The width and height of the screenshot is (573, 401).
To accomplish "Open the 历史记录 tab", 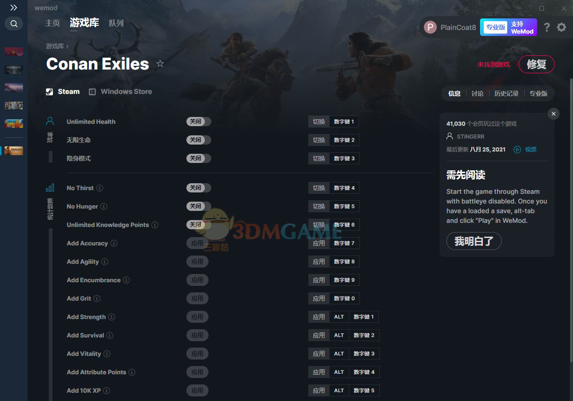I will (x=506, y=93).
